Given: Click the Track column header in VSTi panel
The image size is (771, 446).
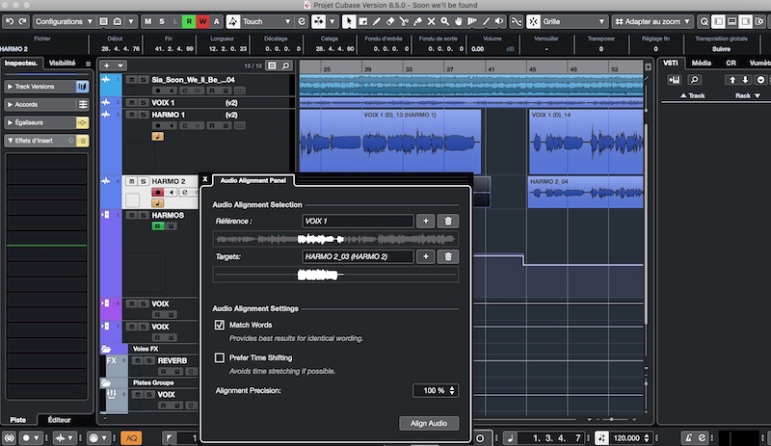Looking at the screenshot, I should tap(692, 96).
